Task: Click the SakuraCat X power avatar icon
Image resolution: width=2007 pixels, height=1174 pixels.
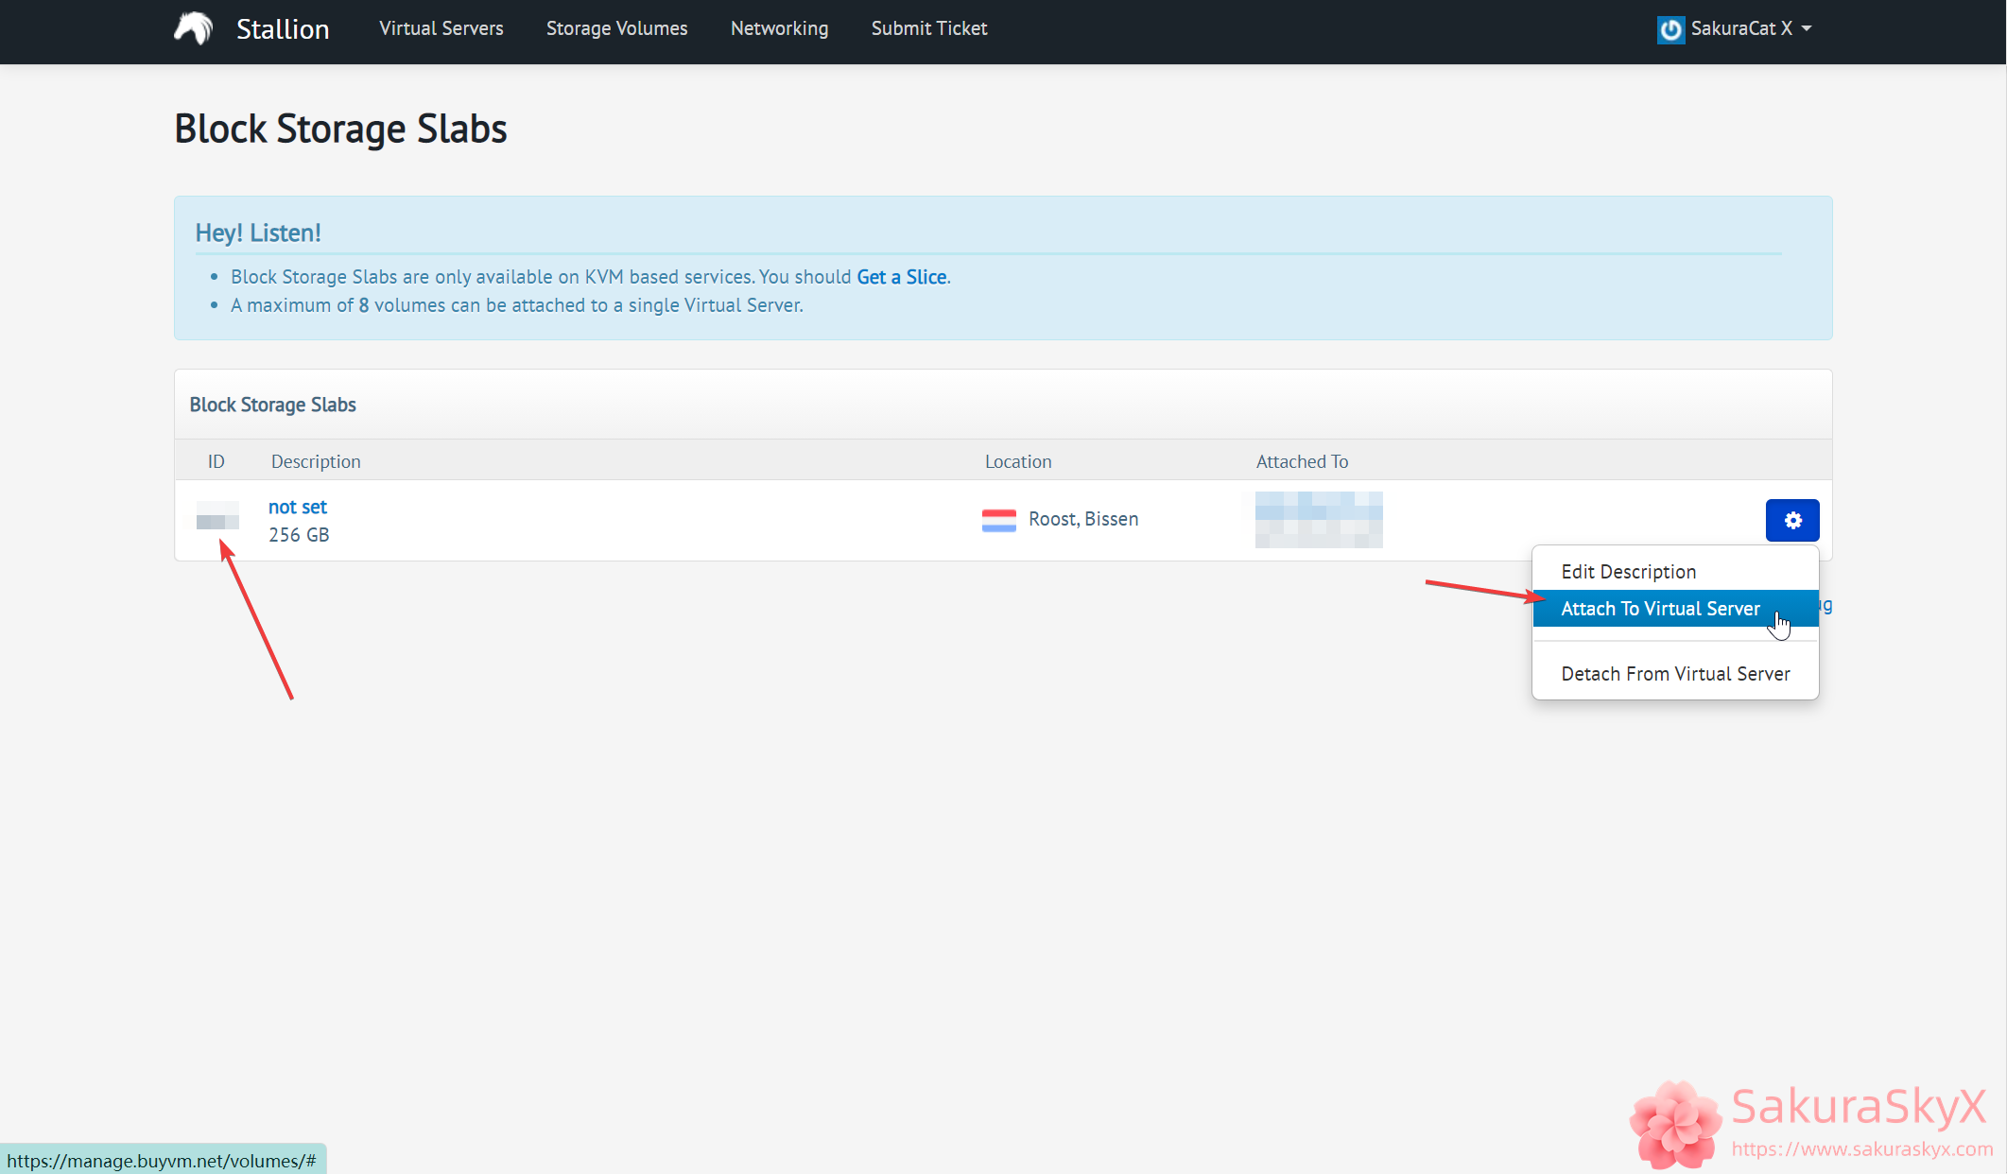Action: [1670, 29]
